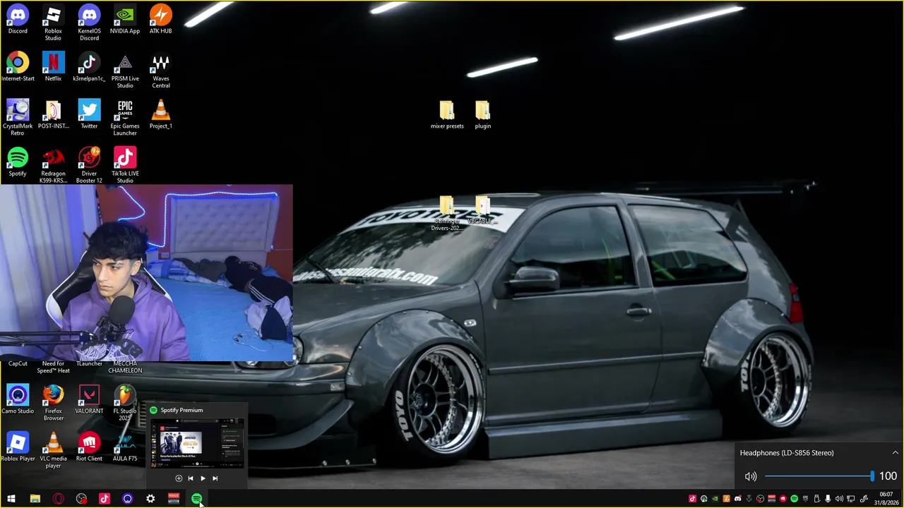Viewport: 904px width, 508px height.
Task: Open VoiceMeeter from the taskbar
Action: (174, 499)
